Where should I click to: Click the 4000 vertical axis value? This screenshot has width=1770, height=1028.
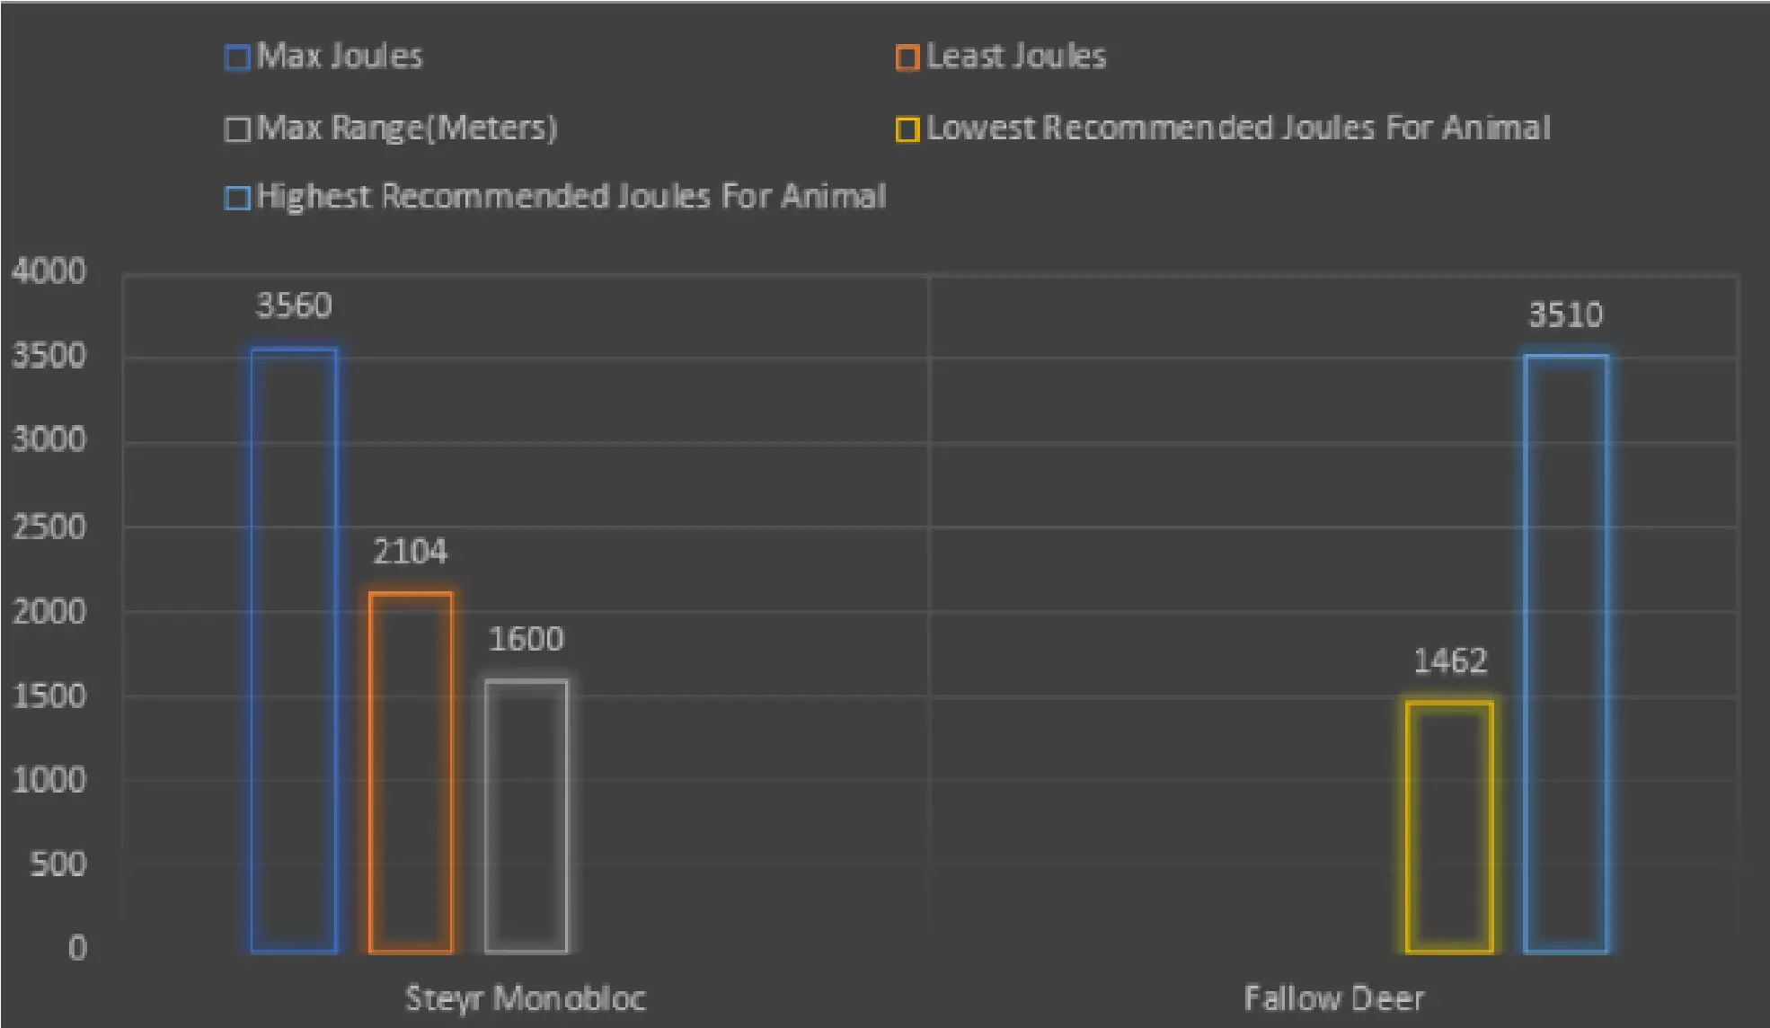49,271
